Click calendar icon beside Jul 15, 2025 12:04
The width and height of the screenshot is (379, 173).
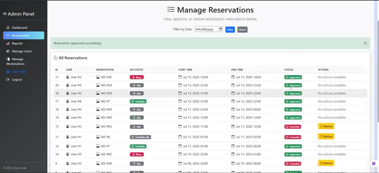point(180,77)
